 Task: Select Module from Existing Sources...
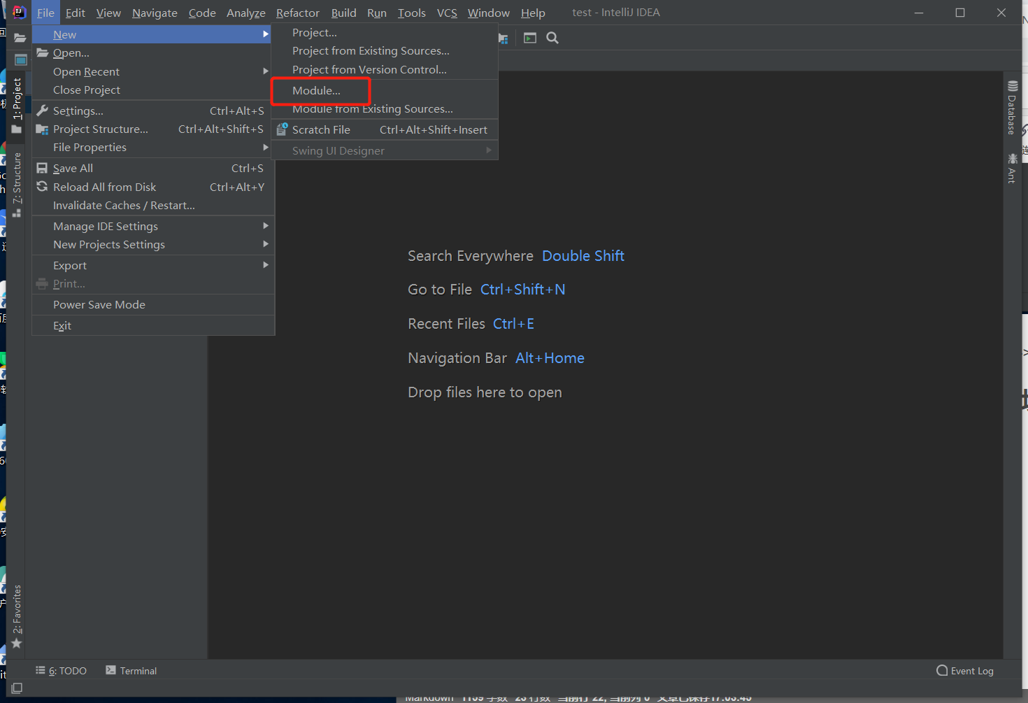(x=385, y=109)
